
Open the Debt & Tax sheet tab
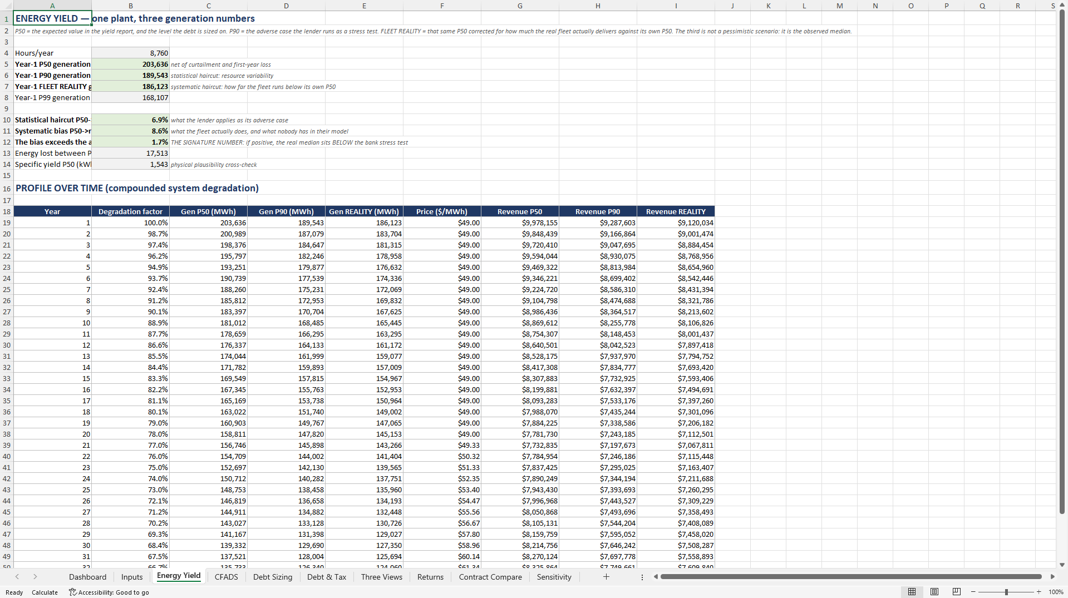point(327,577)
